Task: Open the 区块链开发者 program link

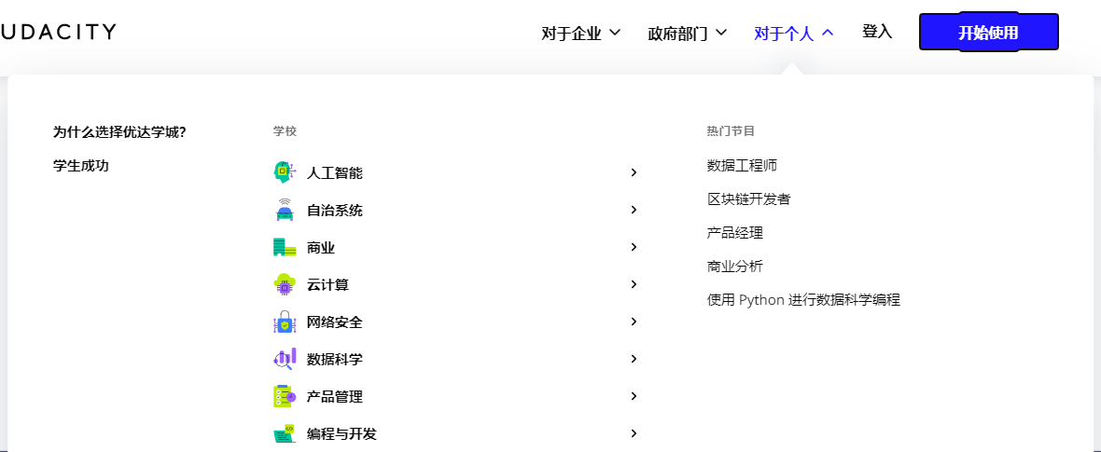Action: (749, 199)
